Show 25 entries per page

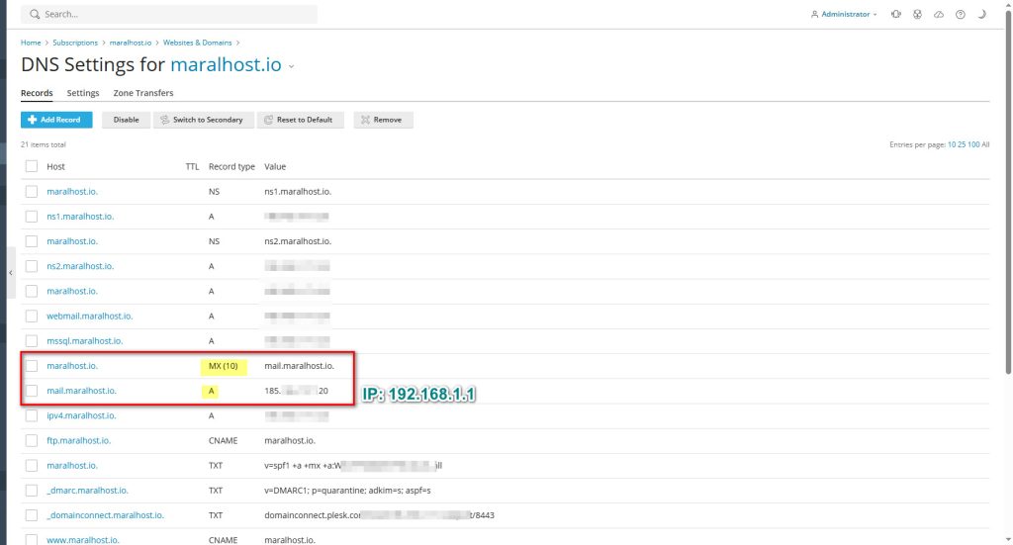tap(962, 144)
